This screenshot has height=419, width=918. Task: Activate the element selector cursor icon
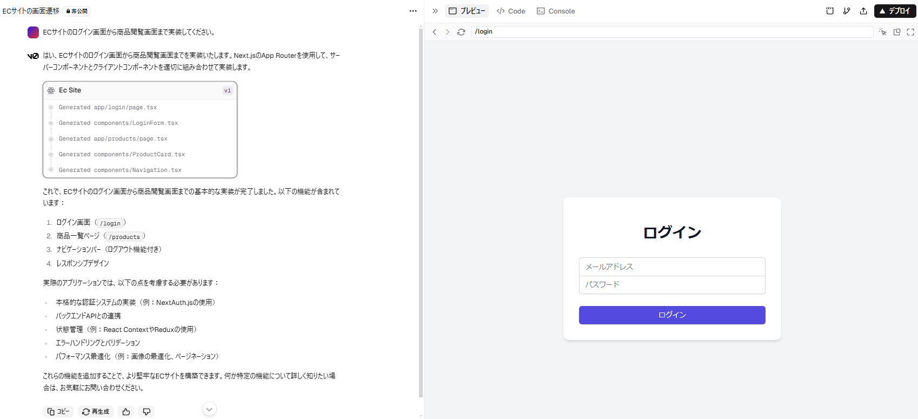[883, 32]
